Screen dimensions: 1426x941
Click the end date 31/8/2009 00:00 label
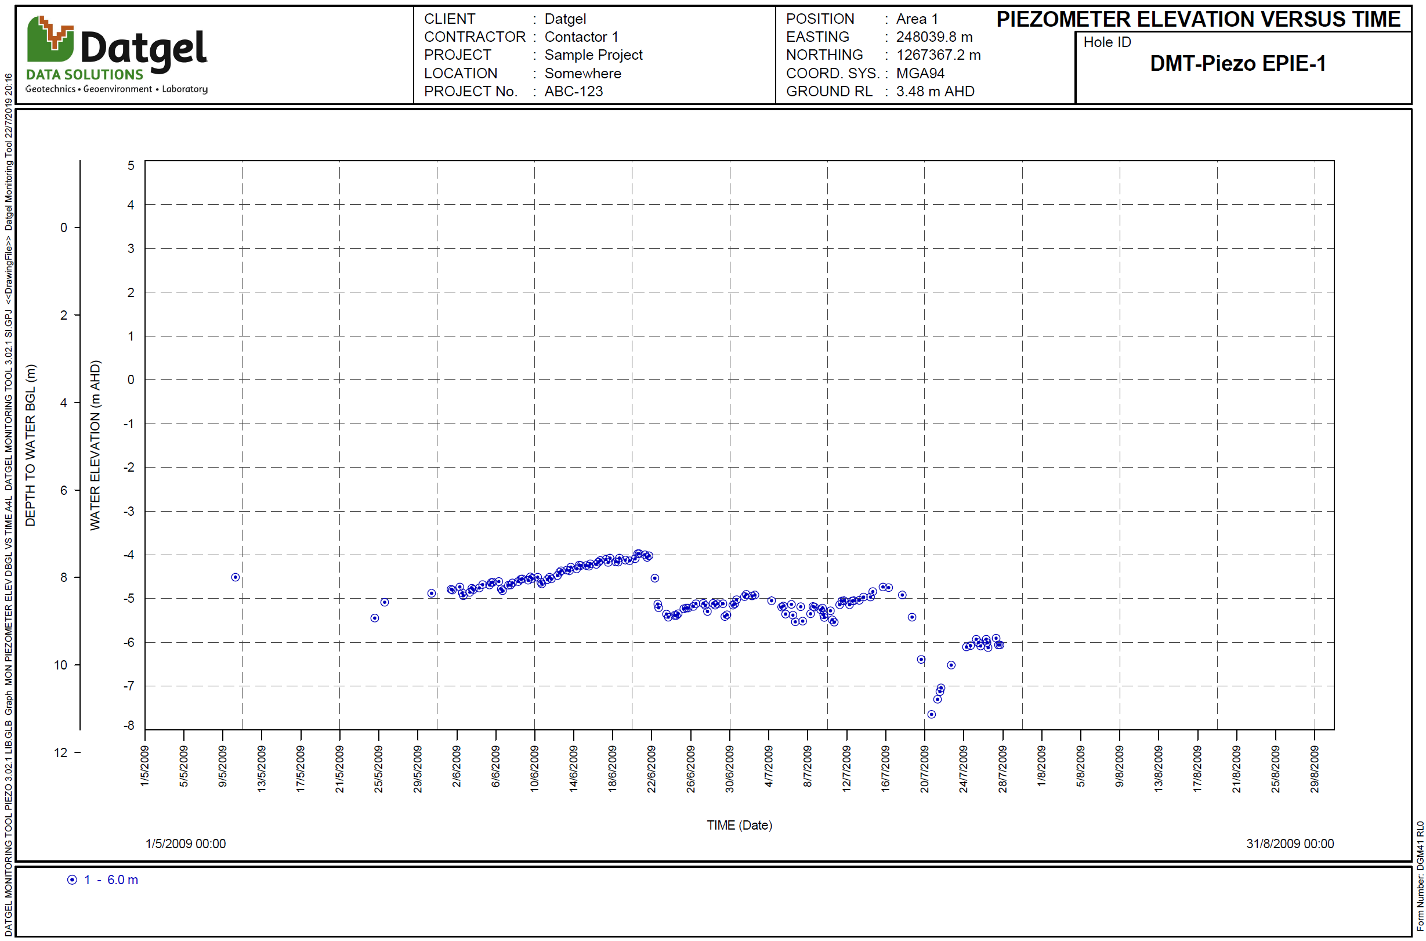1289,844
